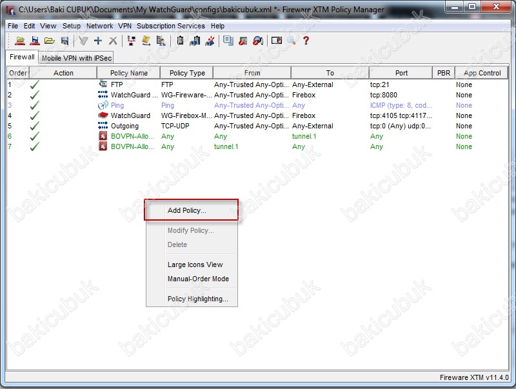
Task: Choose Delete in the context menu
Action: pyautogui.click(x=192, y=244)
